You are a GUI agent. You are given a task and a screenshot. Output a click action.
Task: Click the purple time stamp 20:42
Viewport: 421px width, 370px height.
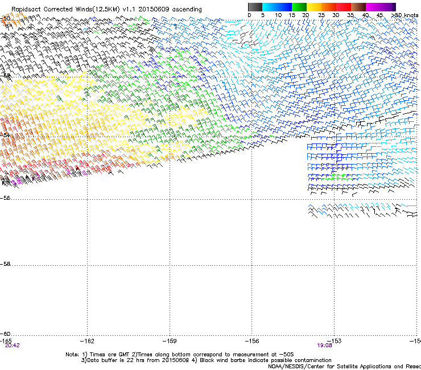[x=12, y=346]
